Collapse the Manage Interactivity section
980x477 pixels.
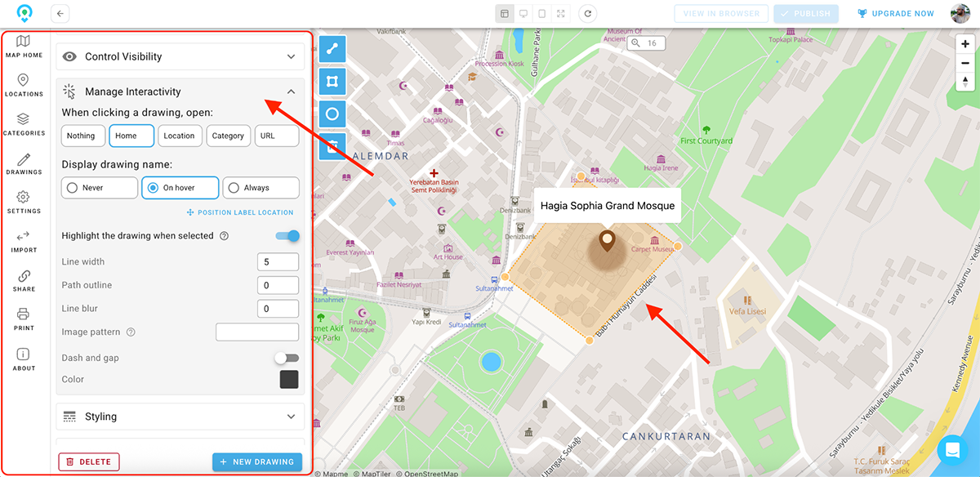[x=290, y=91]
